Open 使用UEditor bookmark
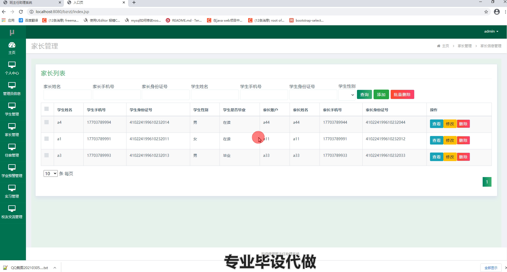507x272 pixels. coord(102,20)
